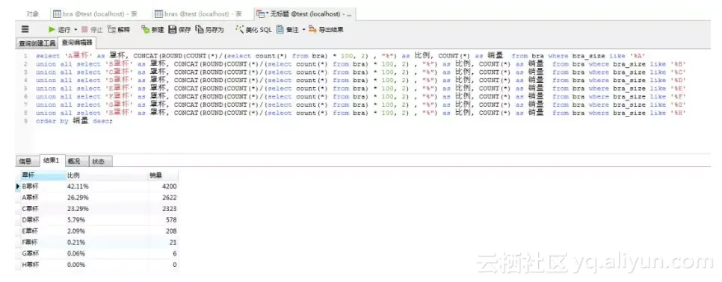Click the 保存 save button

179,29
